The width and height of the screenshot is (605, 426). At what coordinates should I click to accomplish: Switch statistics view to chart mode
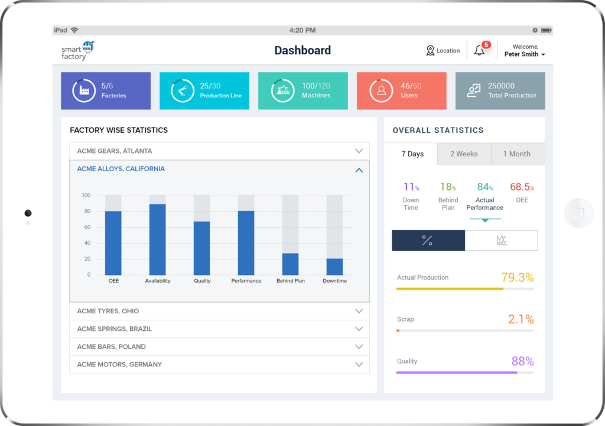coord(501,240)
